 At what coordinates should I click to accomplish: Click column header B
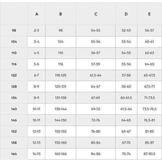pyautogui.click(x=60, y=14)
